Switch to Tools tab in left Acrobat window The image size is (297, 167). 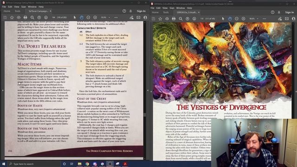(x=18, y=11)
